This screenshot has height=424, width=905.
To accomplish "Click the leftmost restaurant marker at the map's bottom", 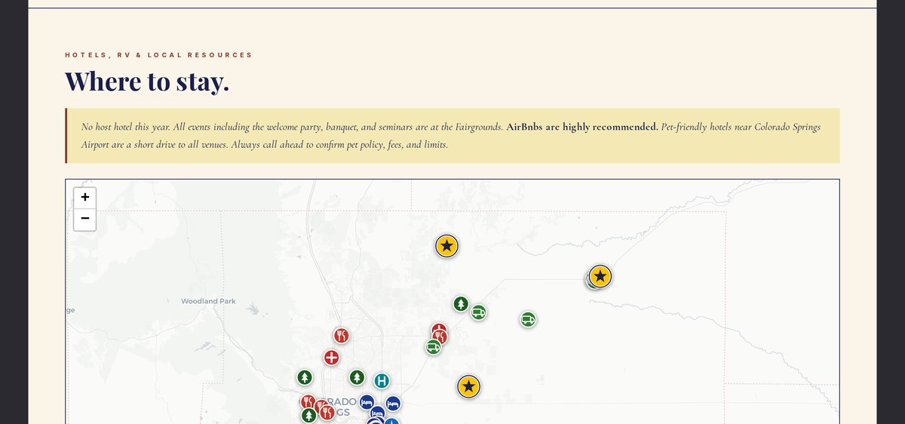I will pos(307,402).
